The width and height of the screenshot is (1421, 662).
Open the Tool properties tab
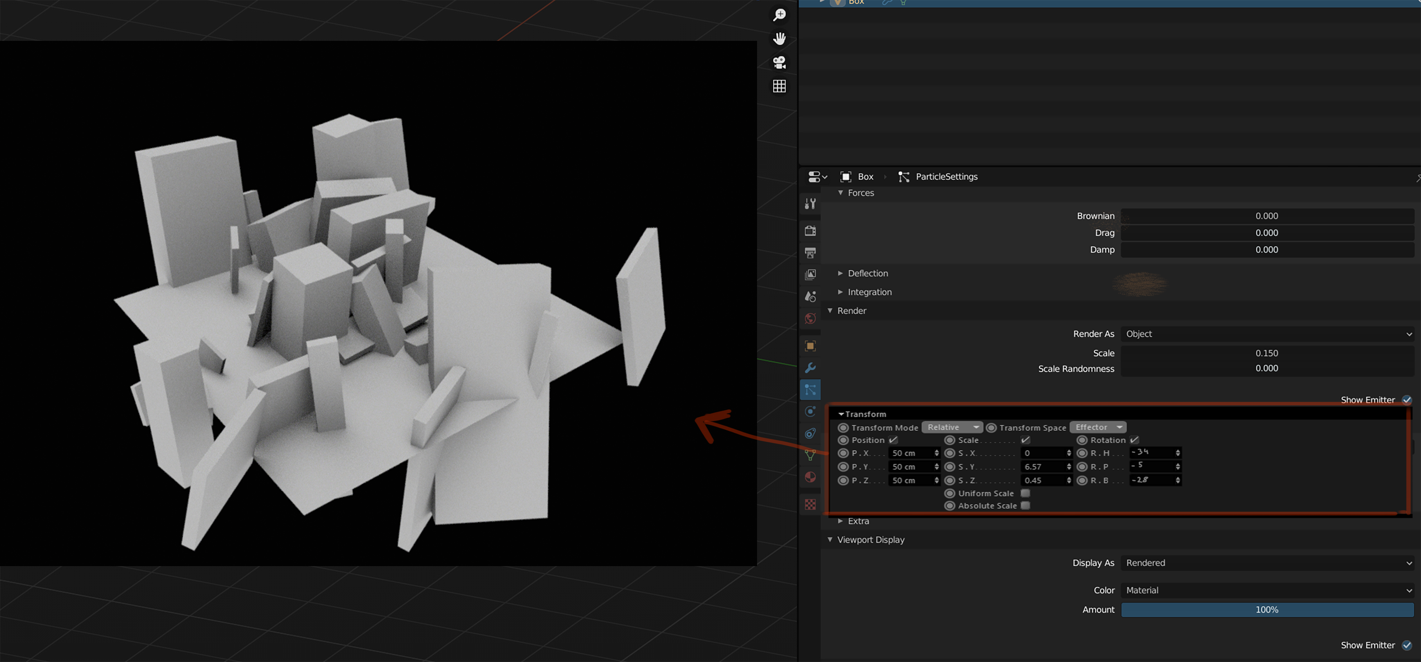(810, 204)
